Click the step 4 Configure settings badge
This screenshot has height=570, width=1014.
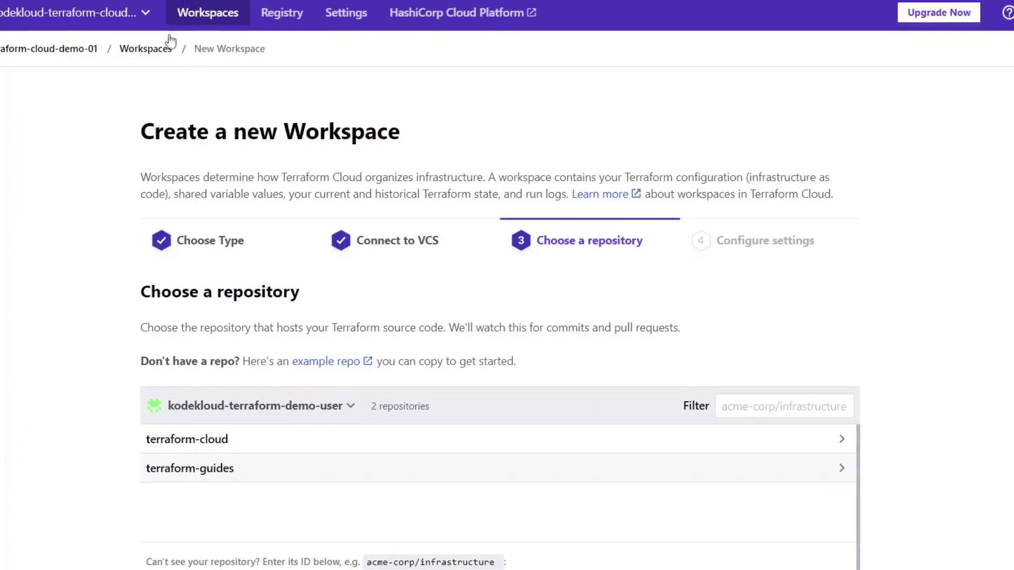pos(701,241)
